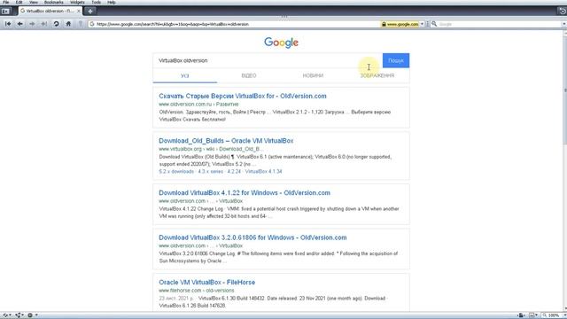Viewport: 567px width, 319px height.
Task: Open the search field dropdown arrow
Action: pyautogui.click(x=564, y=24)
